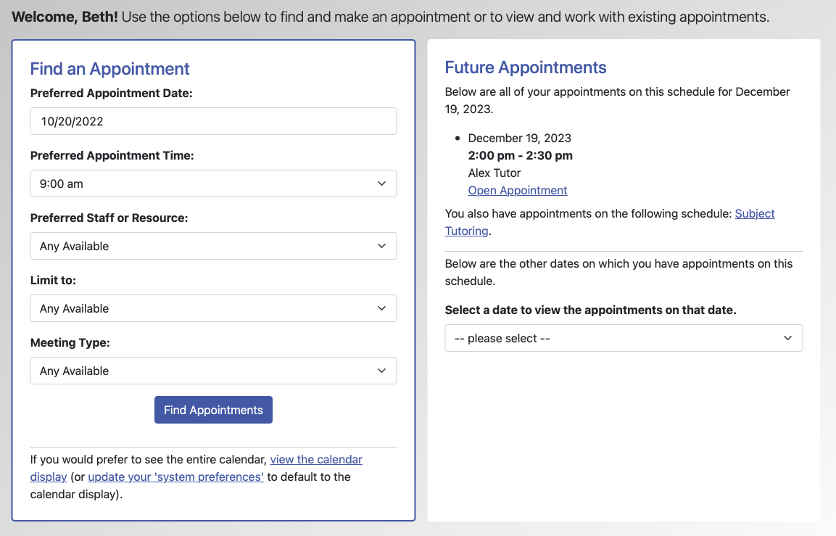Follow the 'view the calendar display' link

[316, 459]
